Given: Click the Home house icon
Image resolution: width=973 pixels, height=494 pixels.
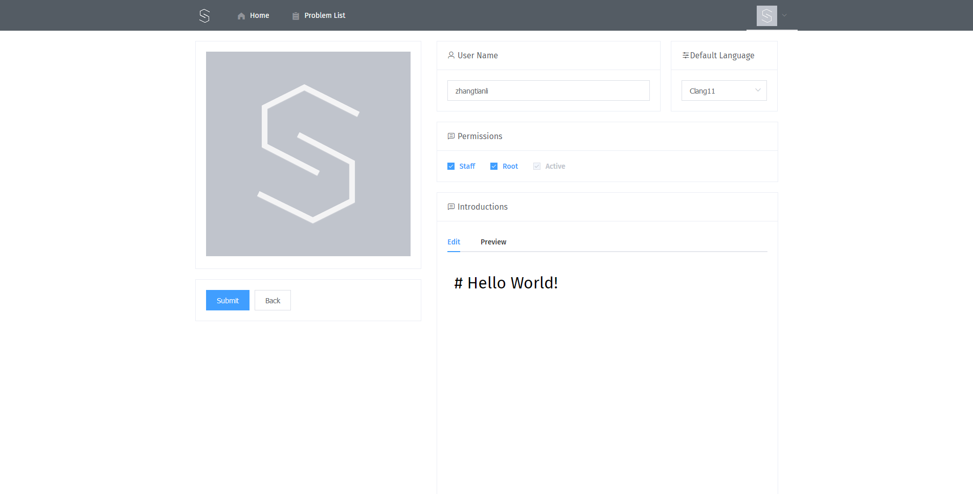Looking at the screenshot, I should [241, 16].
